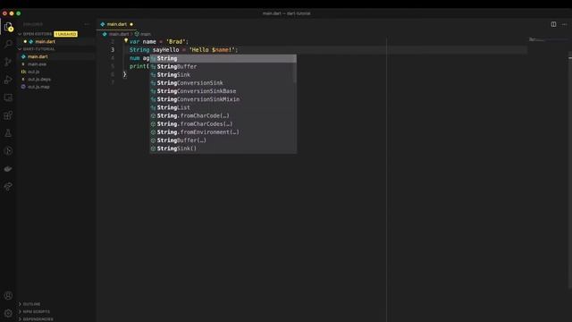The height and width of the screenshot is (322, 572).
Task: Click the unsaved dot on main.dart tab
Action: tap(131, 24)
